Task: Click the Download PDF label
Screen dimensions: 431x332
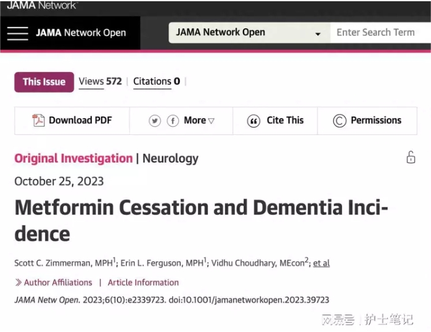Action: [80, 120]
